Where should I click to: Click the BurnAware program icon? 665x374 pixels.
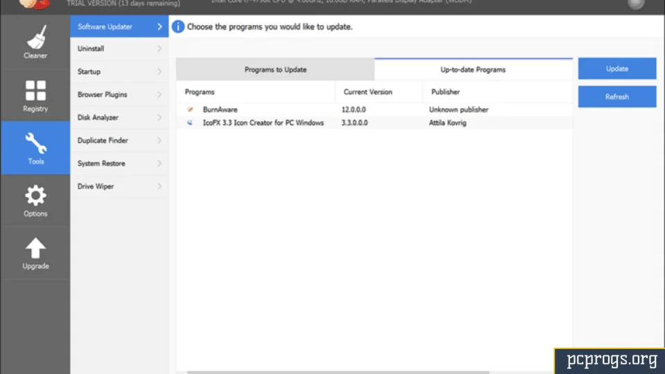coord(190,109)
